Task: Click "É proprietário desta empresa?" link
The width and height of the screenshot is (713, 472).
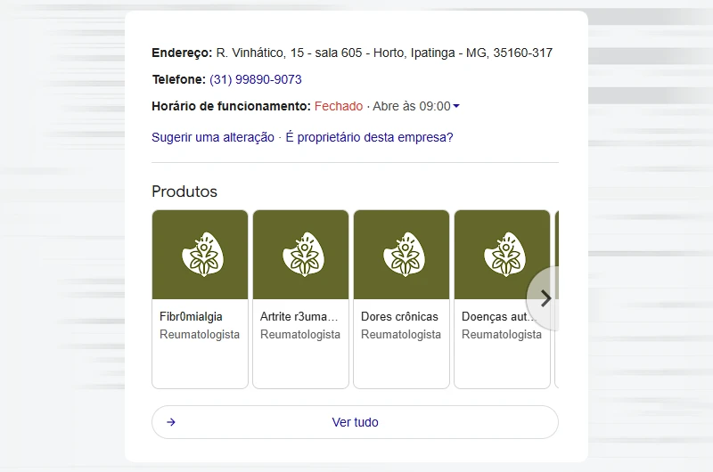Action: point(369,137)
